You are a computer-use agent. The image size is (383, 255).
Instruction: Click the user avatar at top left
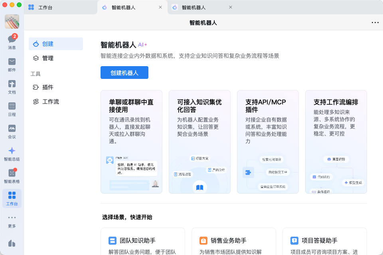tap(12, 22)
